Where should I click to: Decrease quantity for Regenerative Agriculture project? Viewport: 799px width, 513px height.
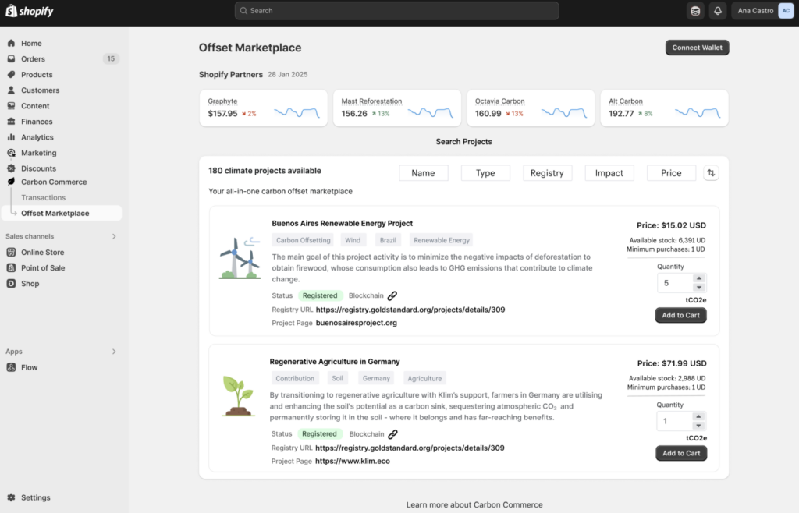(x=699, y=426)
